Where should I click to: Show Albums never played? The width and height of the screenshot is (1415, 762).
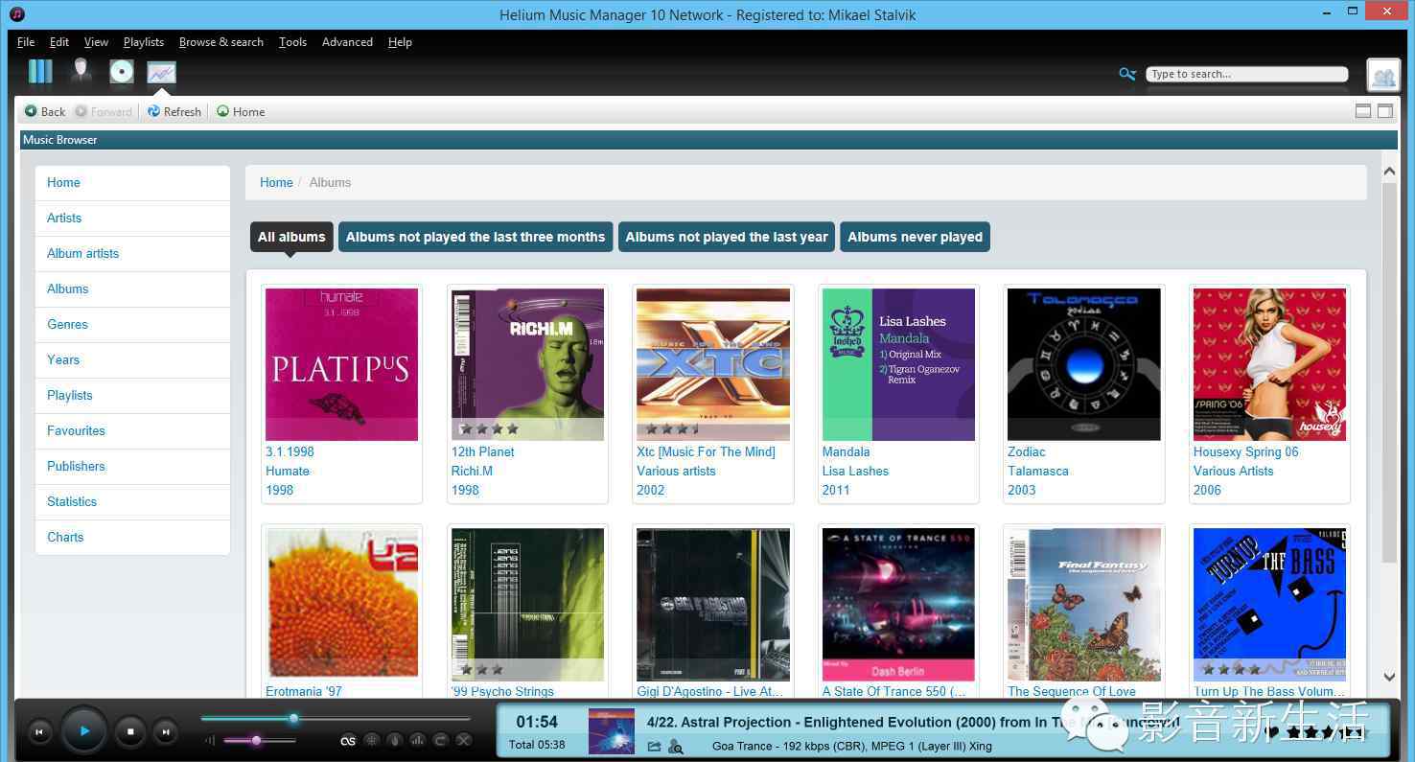point(915,237)
